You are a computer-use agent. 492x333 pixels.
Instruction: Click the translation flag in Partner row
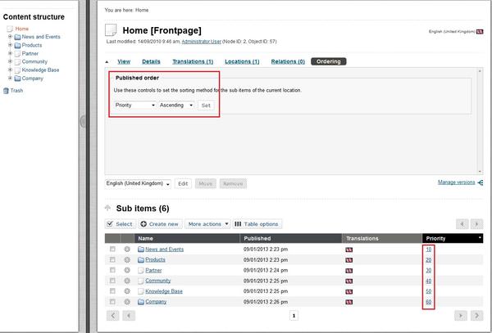coord(349,271)
